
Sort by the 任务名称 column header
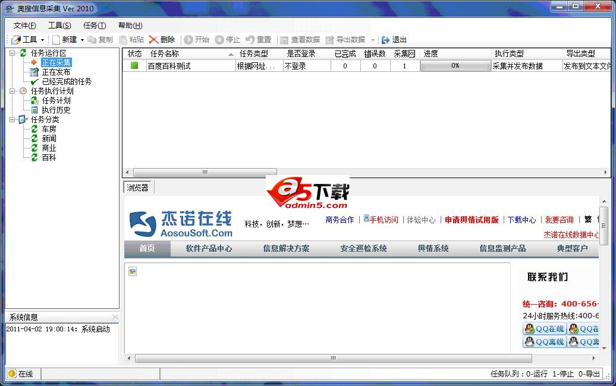191,53
